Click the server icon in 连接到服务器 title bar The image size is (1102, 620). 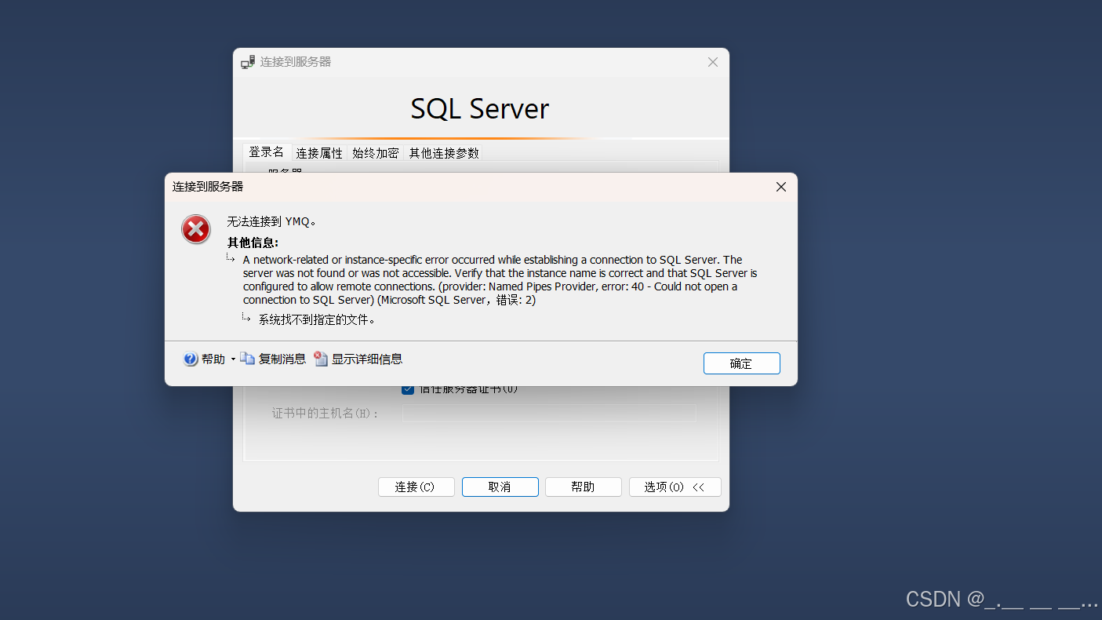coord(246,61)
